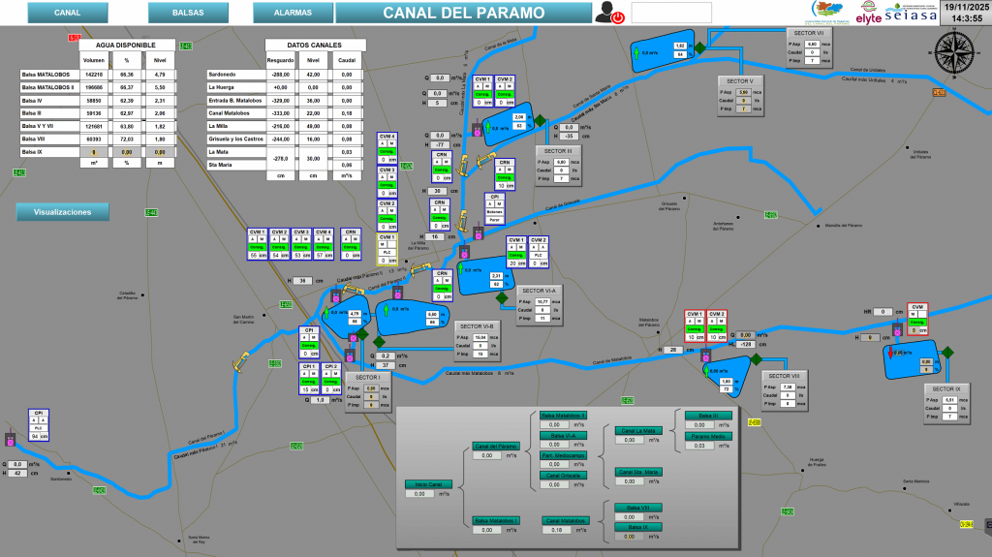992x557 pixels.
Task: Click the green up arrow in Sector VIII reservoir
Action: (706, 371)
